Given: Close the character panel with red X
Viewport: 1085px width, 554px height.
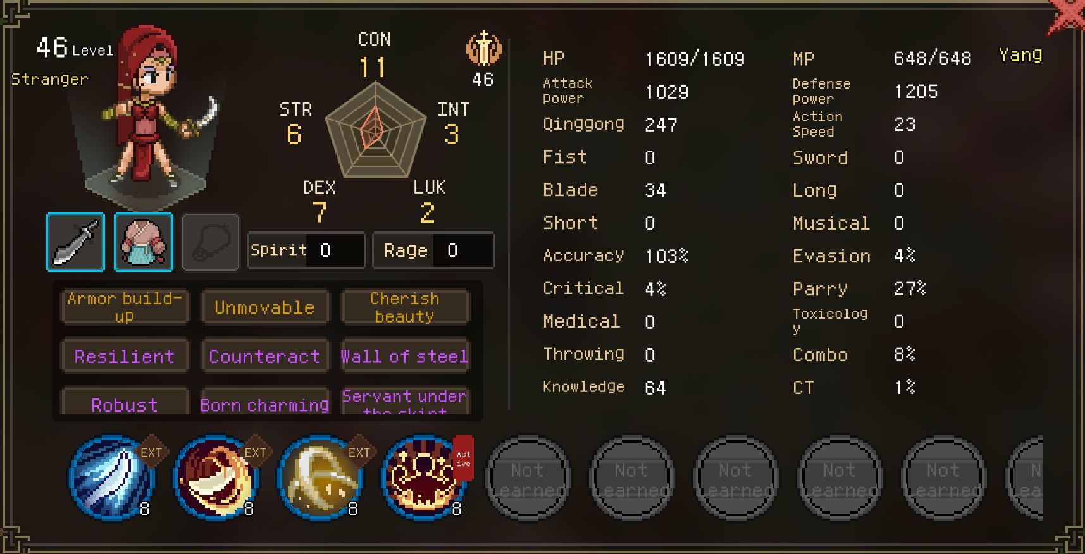Looking at the screenshot, I should (x=1067, y=15).
